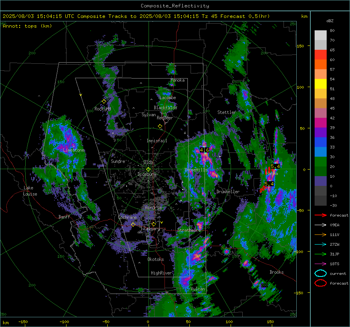Image resolution: width=350 pixels, height=327 pixels.
Task: Click the Vulcan town label
Action: coord(198,289)
